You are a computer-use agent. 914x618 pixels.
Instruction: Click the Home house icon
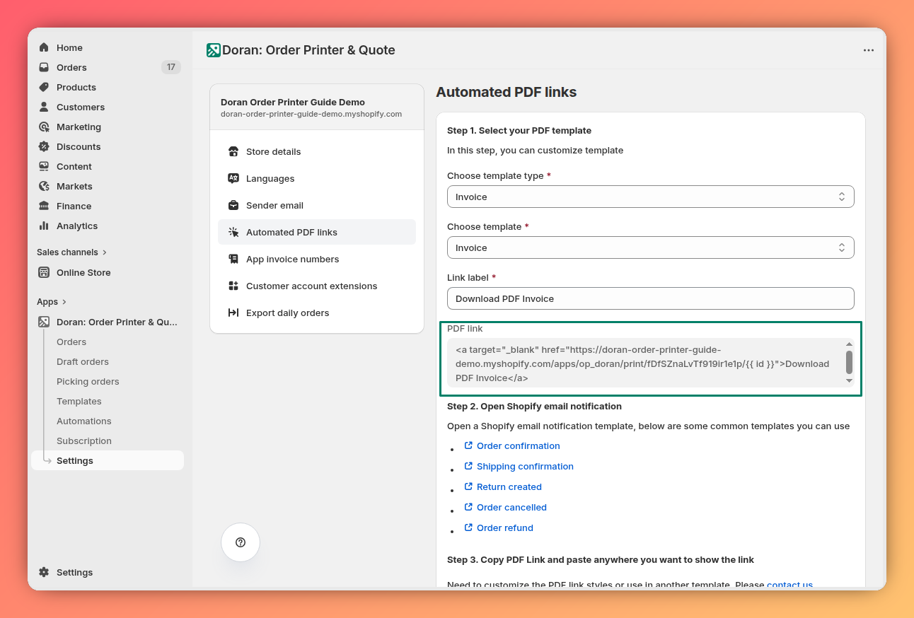tap(44, 47)
